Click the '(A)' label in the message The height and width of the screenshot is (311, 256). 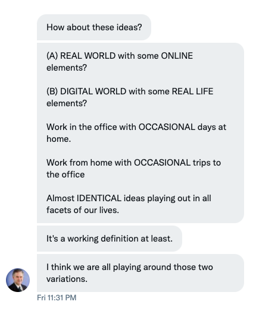coord(52,56)
